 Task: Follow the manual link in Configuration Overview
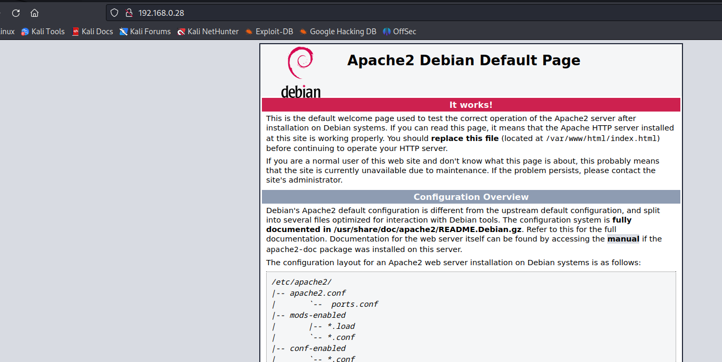click(623, 239)
